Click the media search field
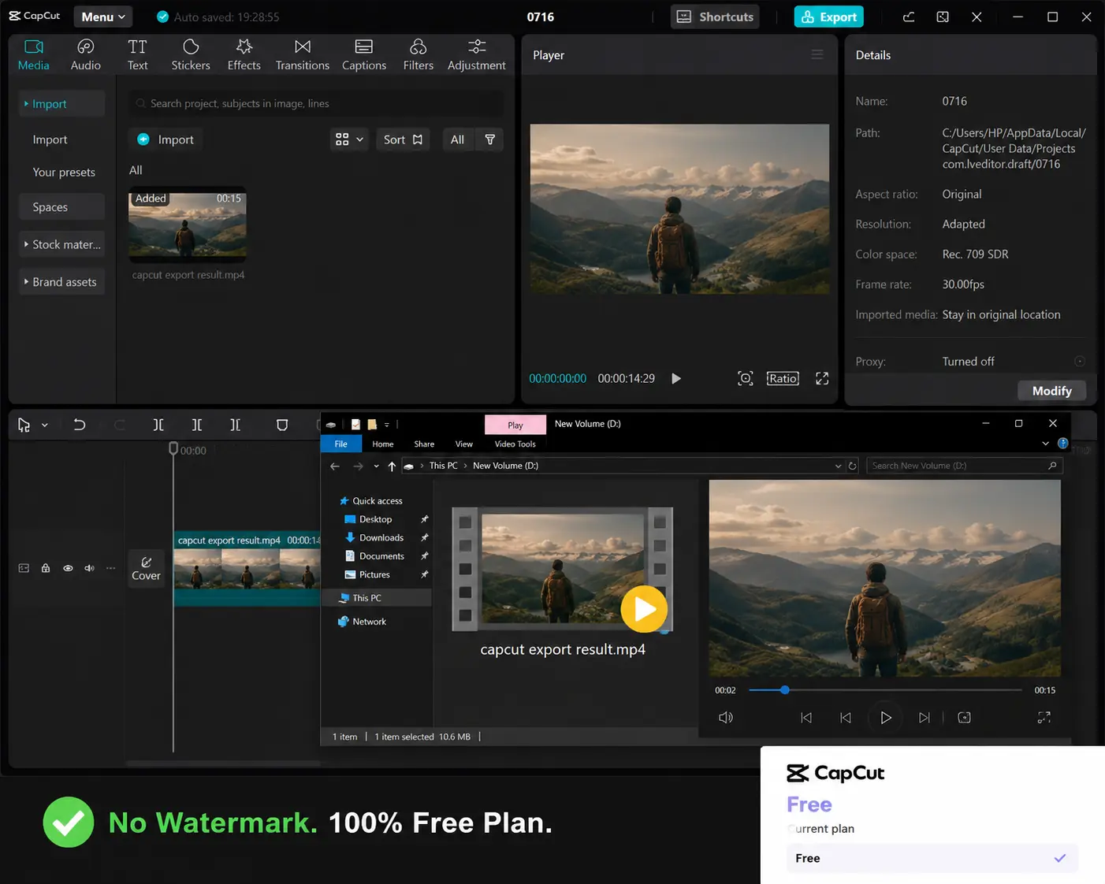 click(x=316, y=103)
